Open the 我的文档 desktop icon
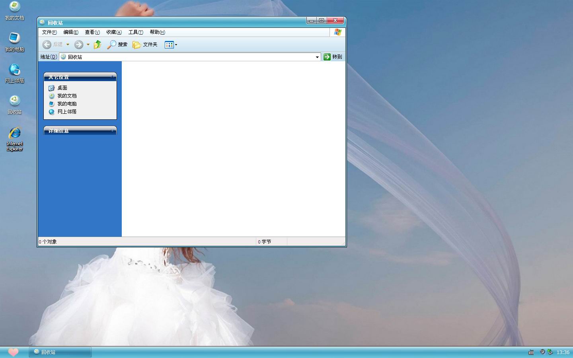 [14, 10]
